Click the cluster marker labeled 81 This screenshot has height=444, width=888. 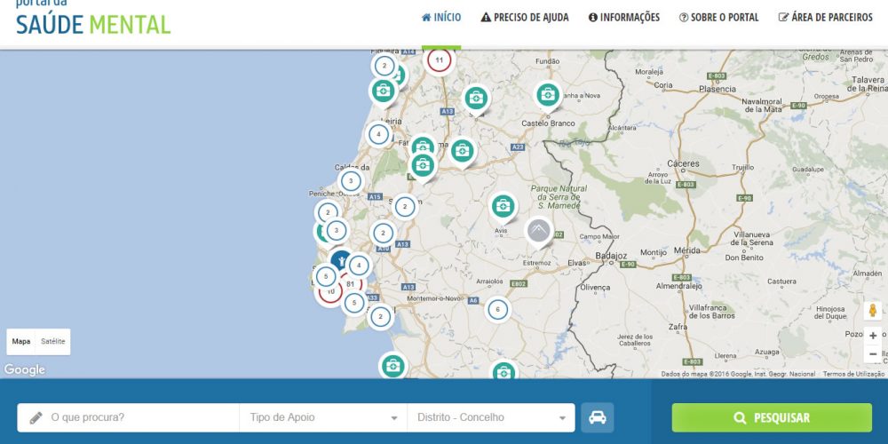pyautogui.click(x=350, y=284)
